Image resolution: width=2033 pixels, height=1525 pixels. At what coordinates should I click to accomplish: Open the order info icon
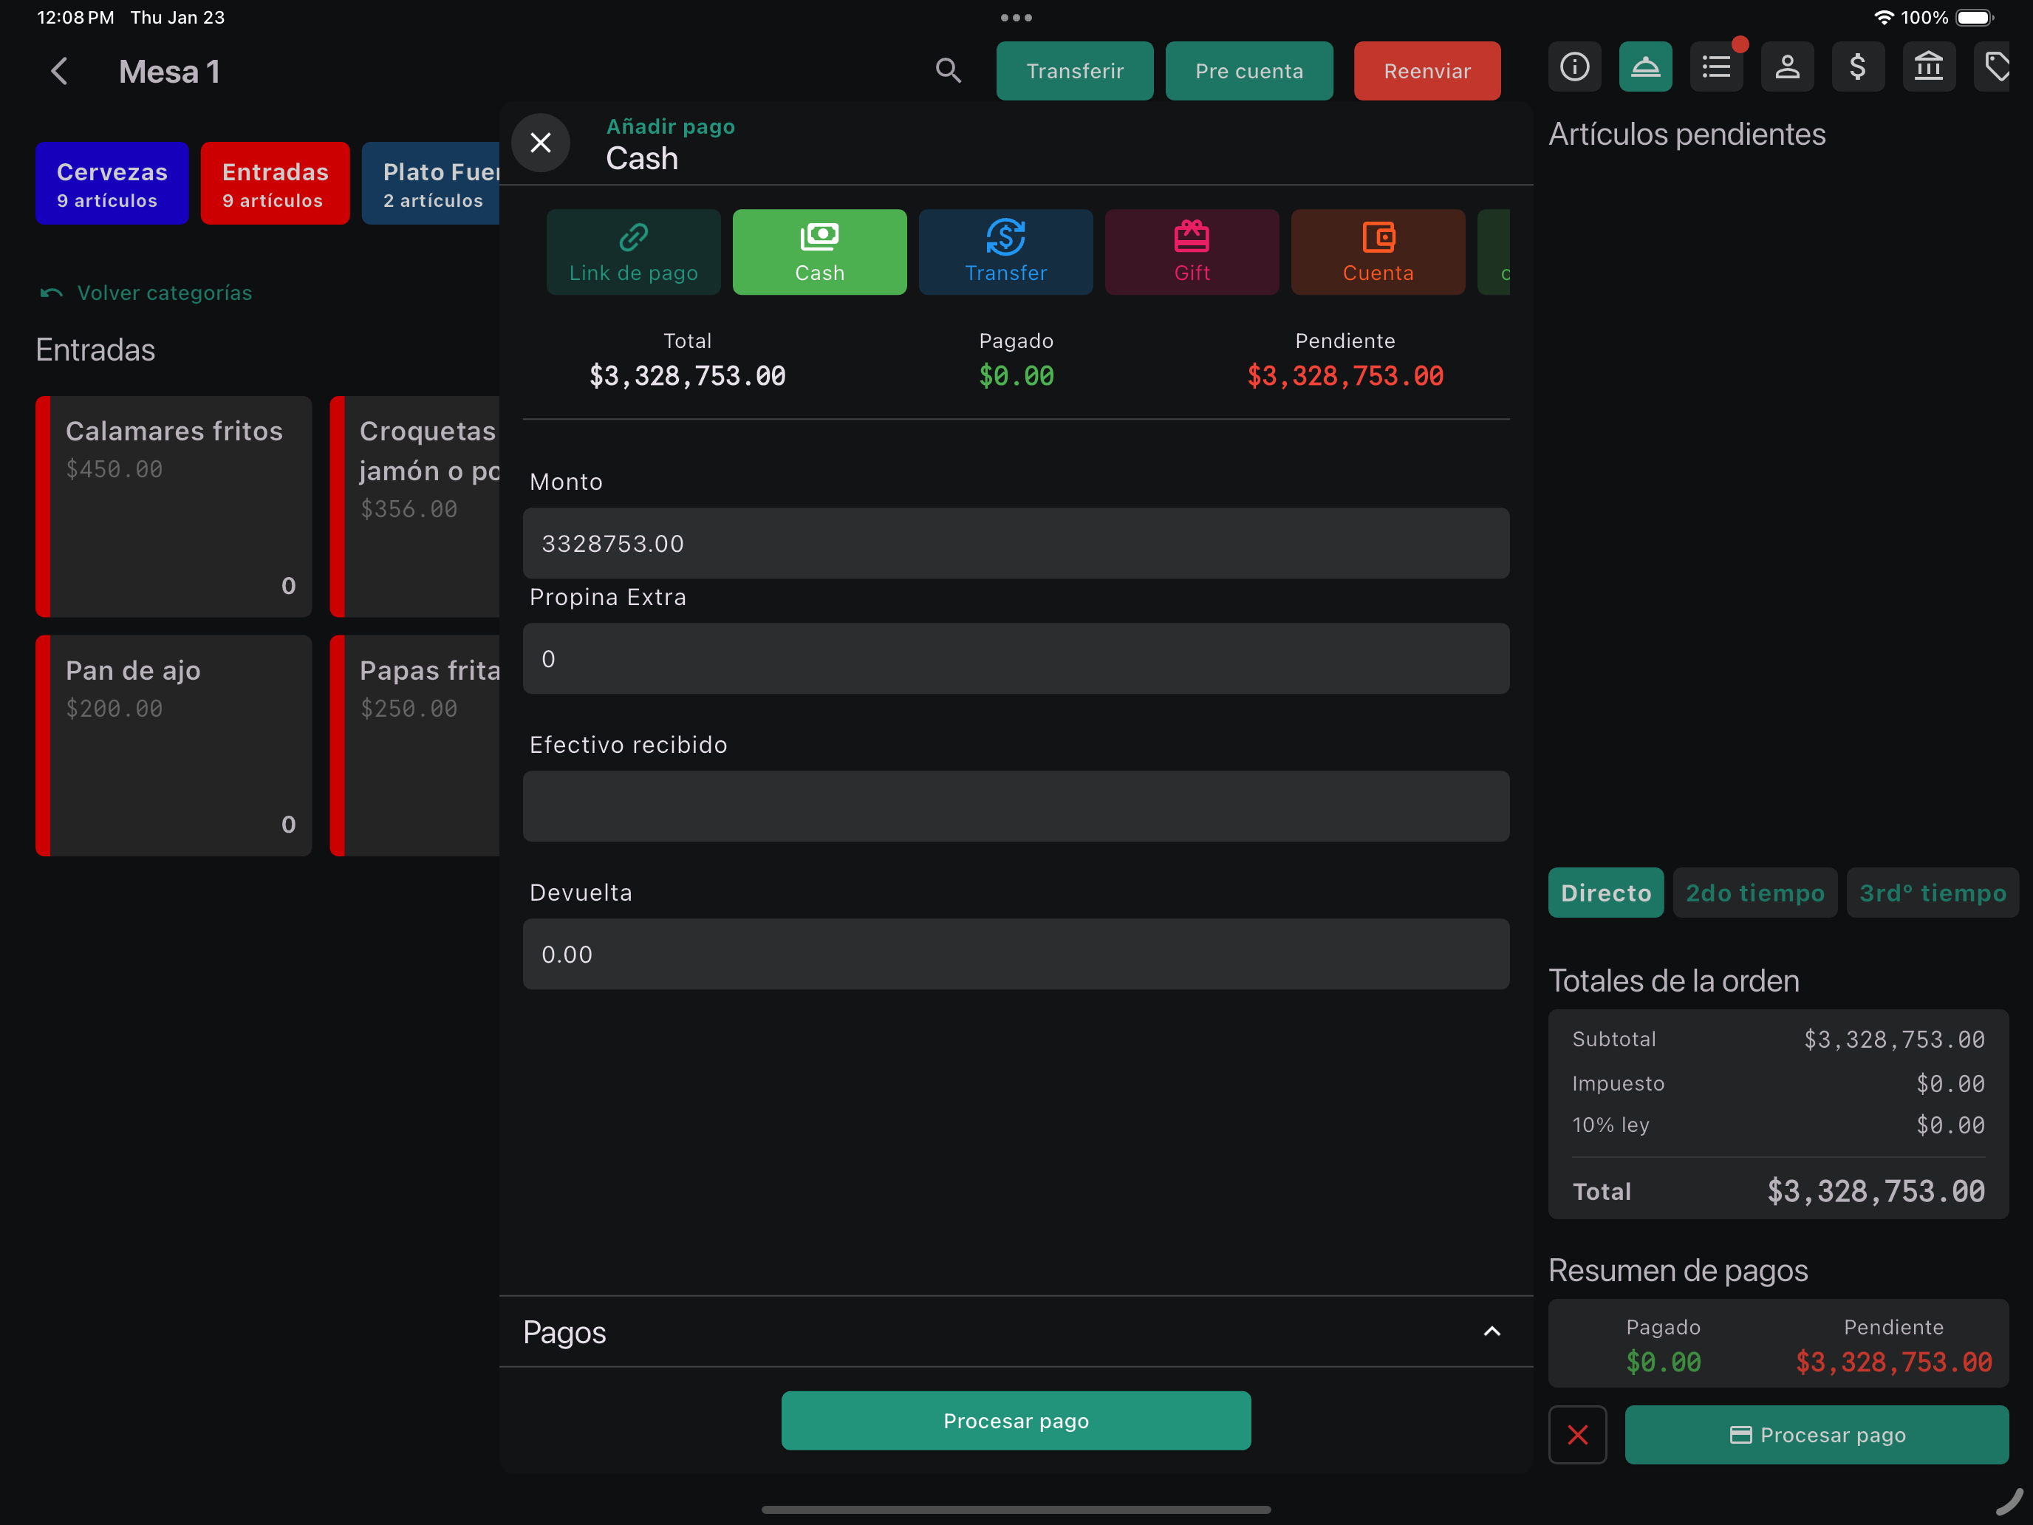1574,67
